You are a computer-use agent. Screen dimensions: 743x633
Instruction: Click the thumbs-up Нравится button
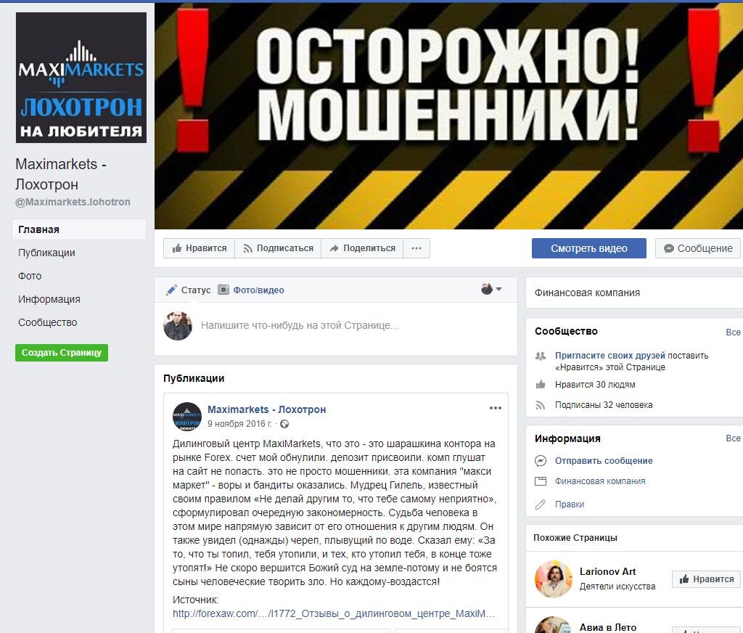pos(199,248)
